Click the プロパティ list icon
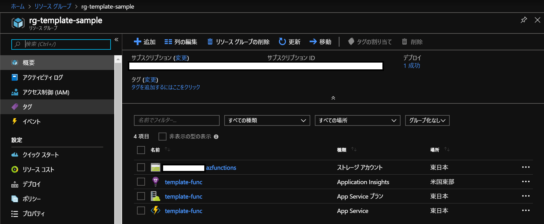544x224 pixels. coord(15,214)
